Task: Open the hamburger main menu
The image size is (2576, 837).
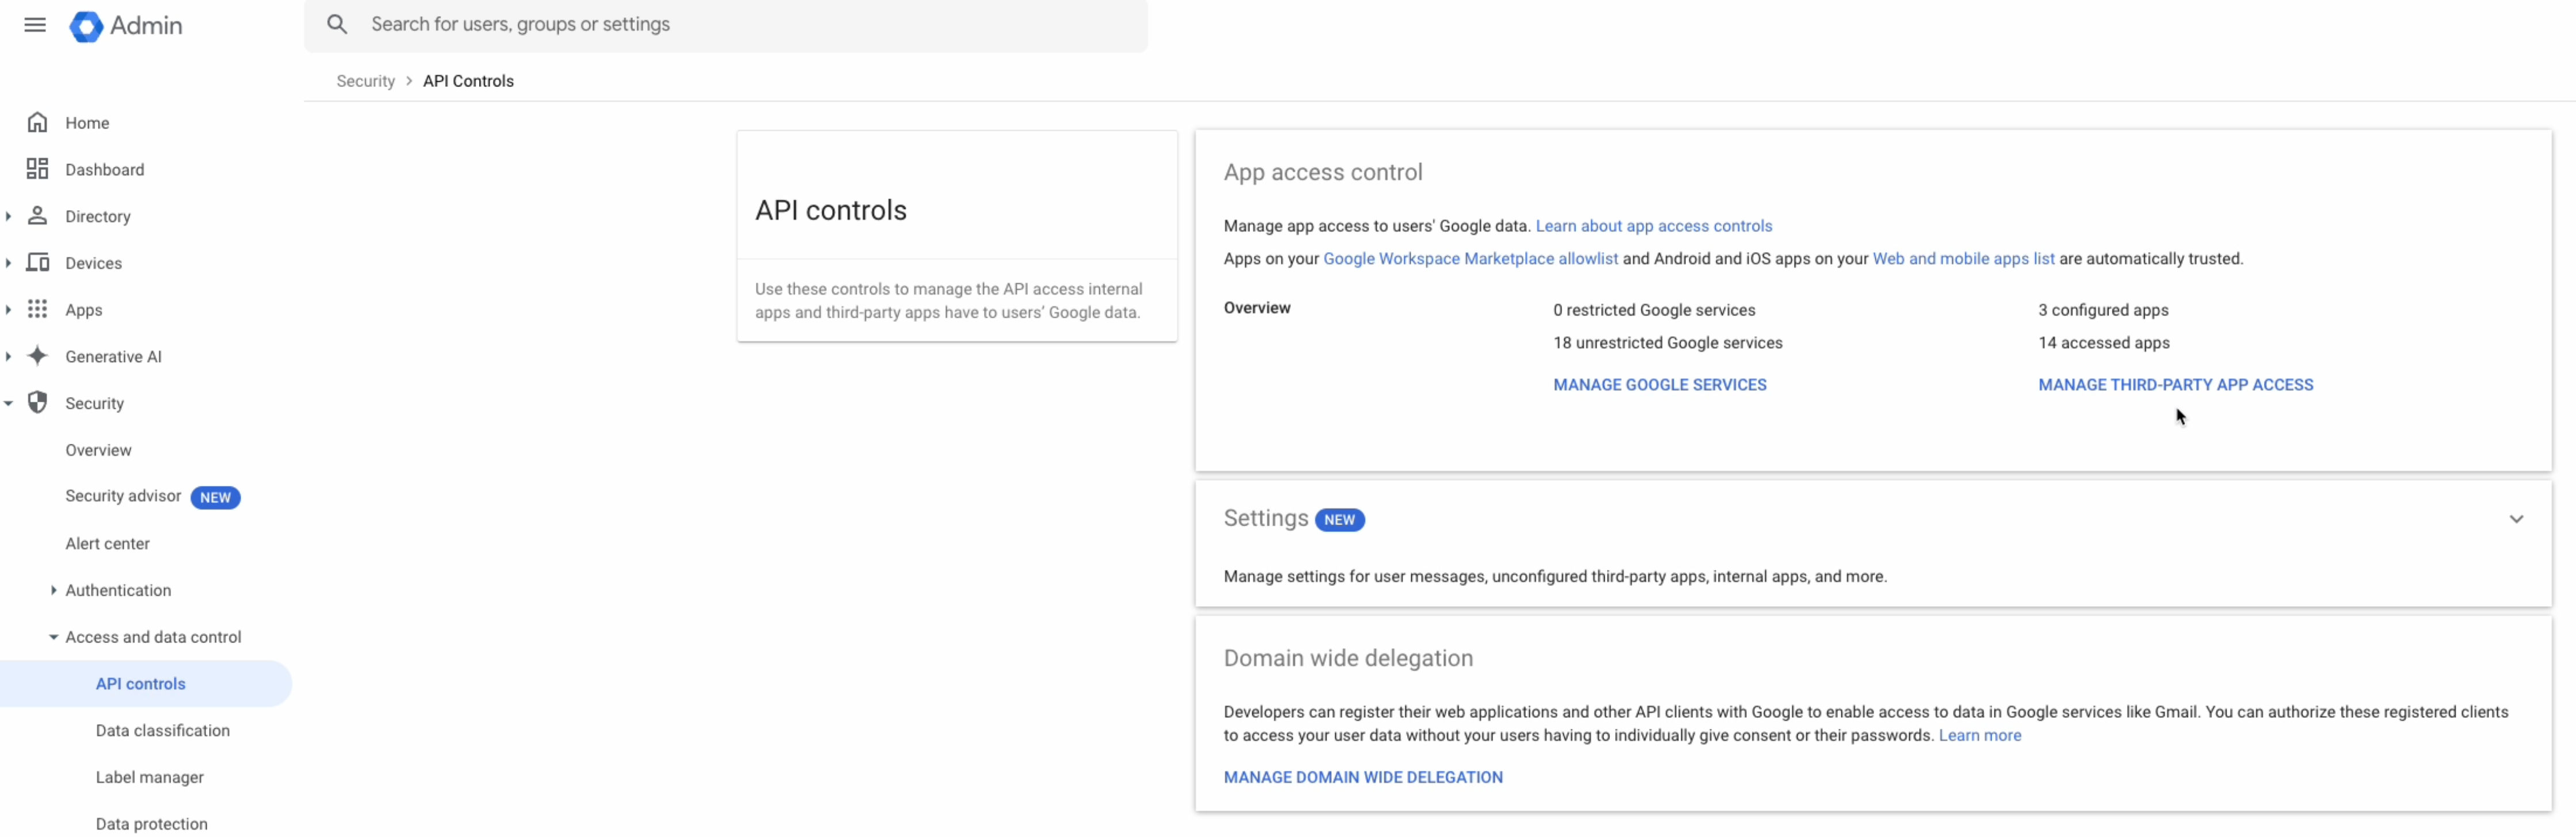Action: 35,25
